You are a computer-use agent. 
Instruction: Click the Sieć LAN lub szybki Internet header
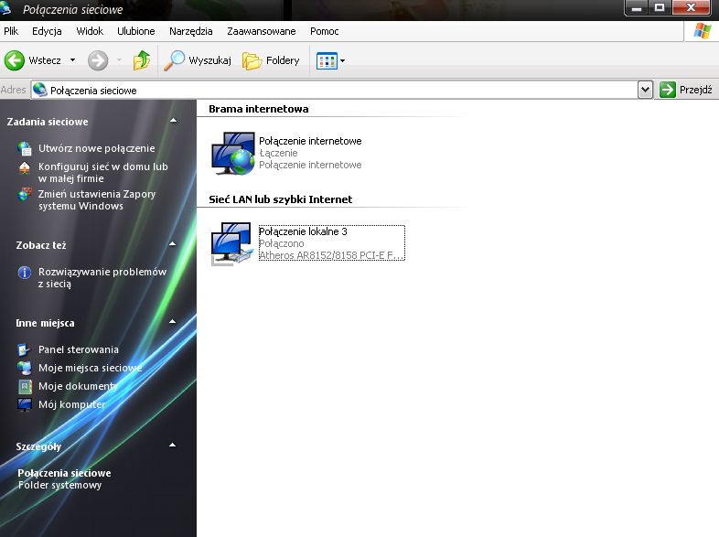pyautogui.click(x=281, y=199)
